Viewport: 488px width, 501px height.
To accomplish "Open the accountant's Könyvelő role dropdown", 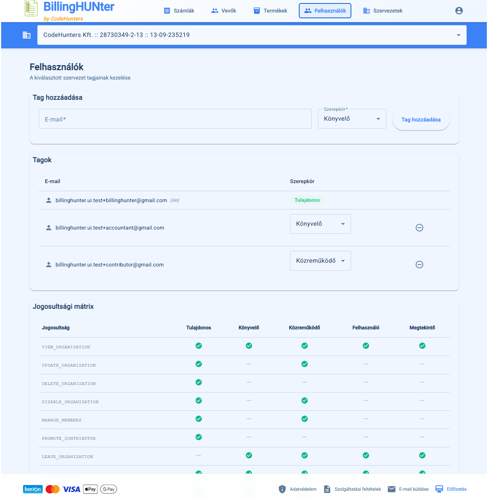I will (x=321, y=224).
